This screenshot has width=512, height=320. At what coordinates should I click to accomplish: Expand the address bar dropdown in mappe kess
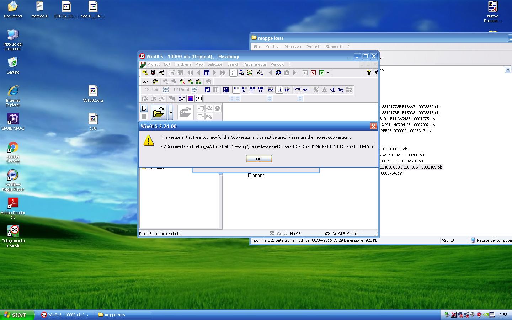click(508, 70)
